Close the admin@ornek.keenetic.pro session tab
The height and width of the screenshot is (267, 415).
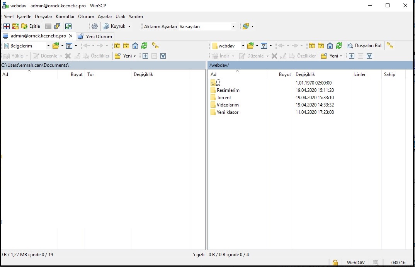70,36
